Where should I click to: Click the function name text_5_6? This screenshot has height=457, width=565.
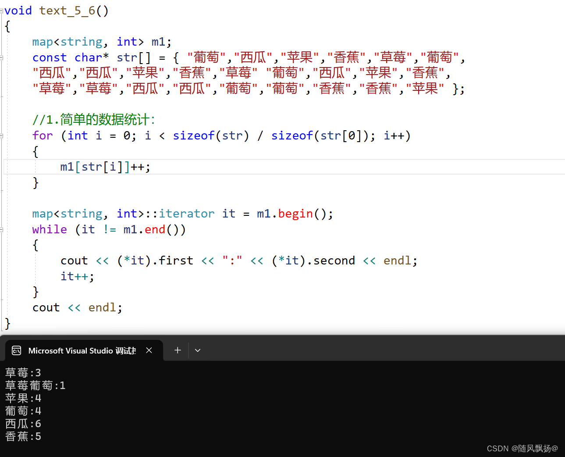pos(67,11)
